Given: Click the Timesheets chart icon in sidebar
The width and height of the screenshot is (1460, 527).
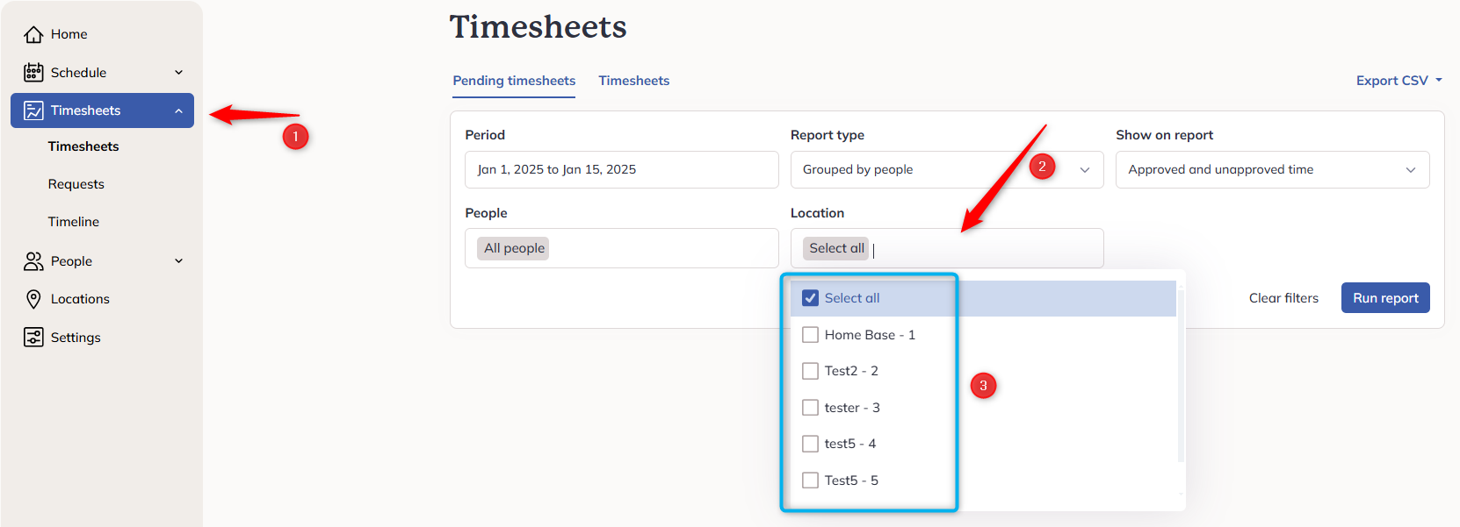Looking at the screenshot, I should (33, 110).
